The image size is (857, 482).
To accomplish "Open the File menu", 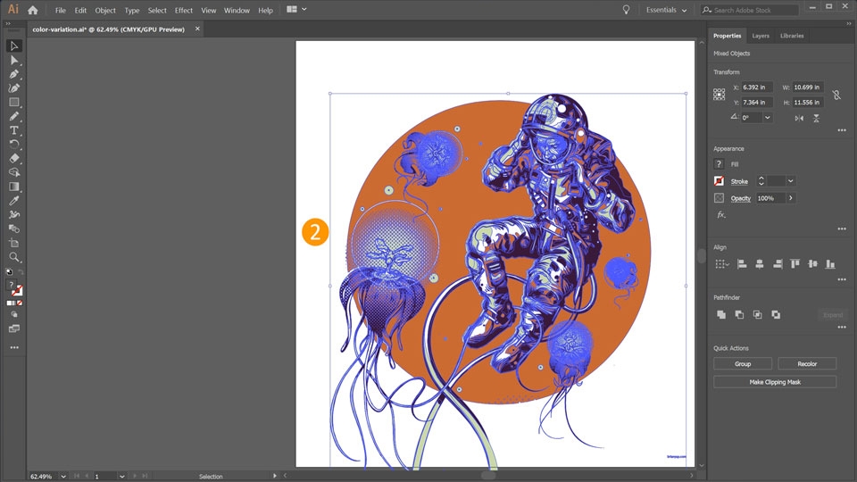I will coord(60,11).
